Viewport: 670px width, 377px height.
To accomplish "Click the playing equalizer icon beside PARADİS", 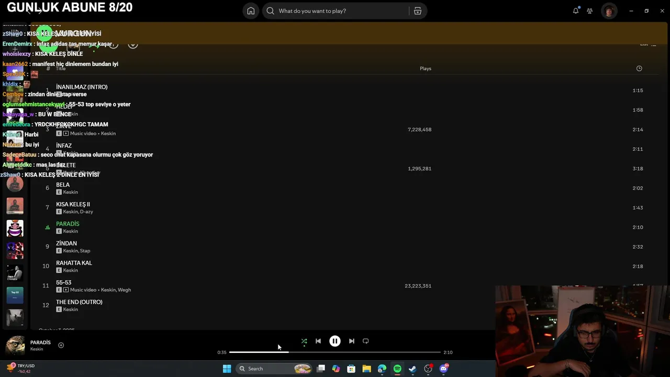I will [x=47, y=227].
